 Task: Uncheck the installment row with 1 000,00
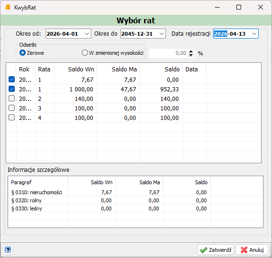[11, 89]
